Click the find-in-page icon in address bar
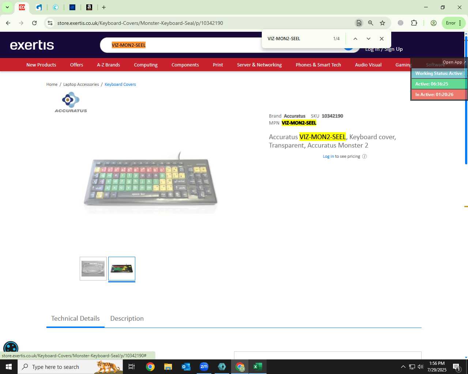Image resolution: width=468 pixels, height=374 pixels. click(359, 23)
